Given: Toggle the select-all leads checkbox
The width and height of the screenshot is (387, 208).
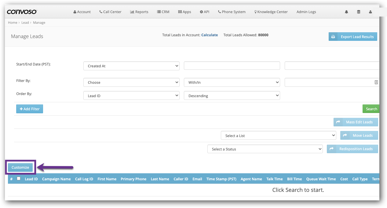Looking at the screenshot, I should click(x=19, y=179).
